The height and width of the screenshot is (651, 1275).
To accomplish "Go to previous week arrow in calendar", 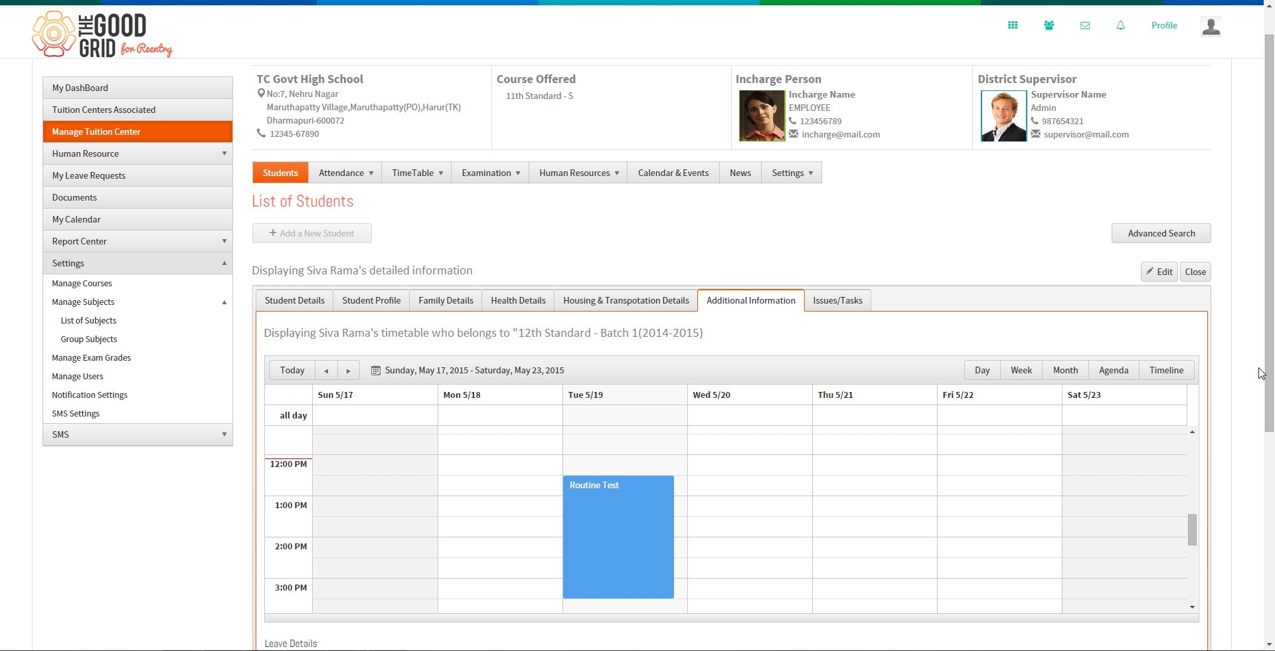I will [x=326, y=370].
